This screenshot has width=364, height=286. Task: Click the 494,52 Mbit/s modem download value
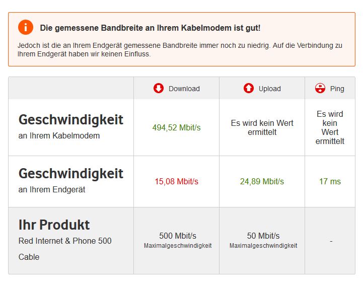[x=176, y=128]
